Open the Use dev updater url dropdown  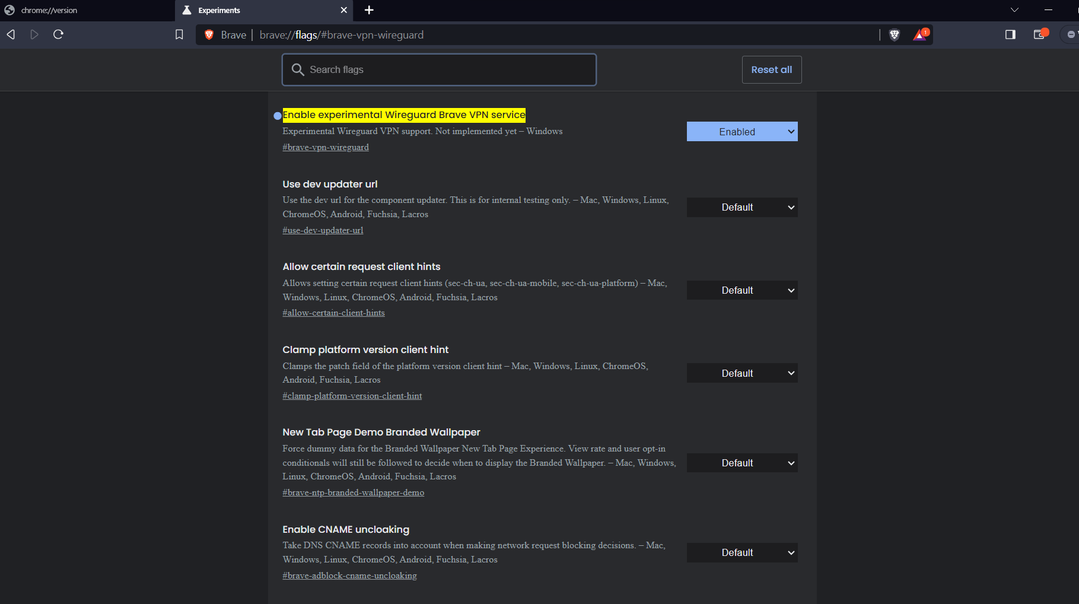point(741,207)
